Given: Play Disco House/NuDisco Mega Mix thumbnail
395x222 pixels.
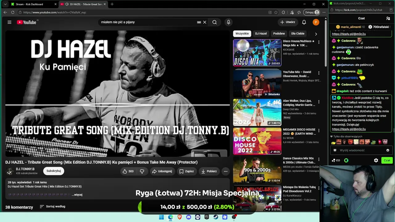Looking at the screenshot, I should pos(257,53).
